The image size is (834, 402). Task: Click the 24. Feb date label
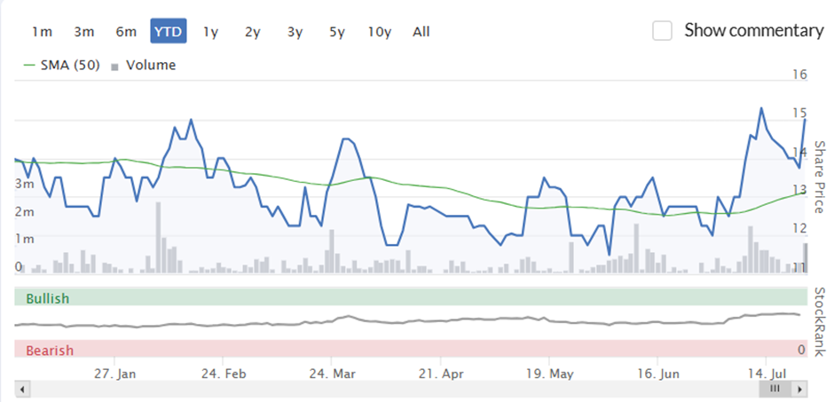[x=224, y=374]
